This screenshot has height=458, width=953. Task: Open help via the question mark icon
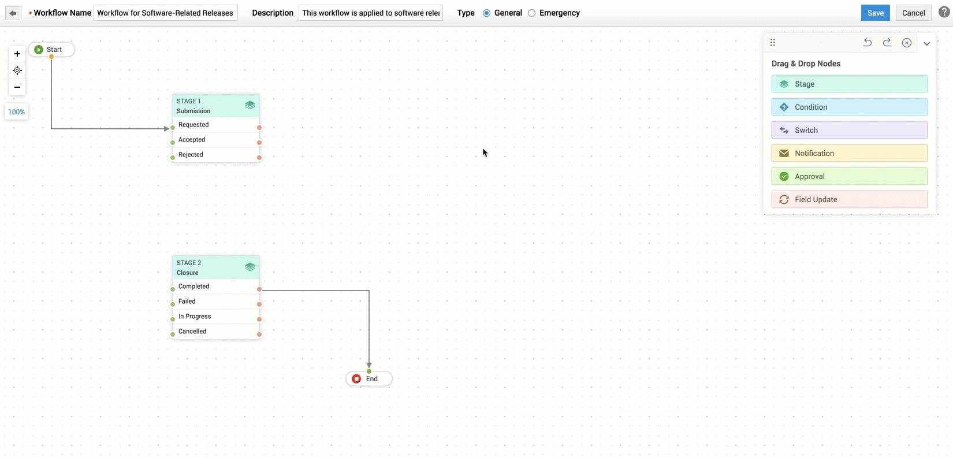944,12
